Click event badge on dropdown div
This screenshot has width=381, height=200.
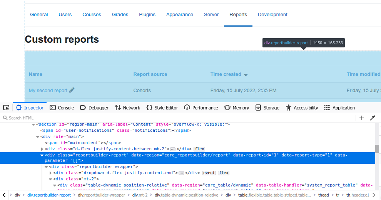pos(209,173)
